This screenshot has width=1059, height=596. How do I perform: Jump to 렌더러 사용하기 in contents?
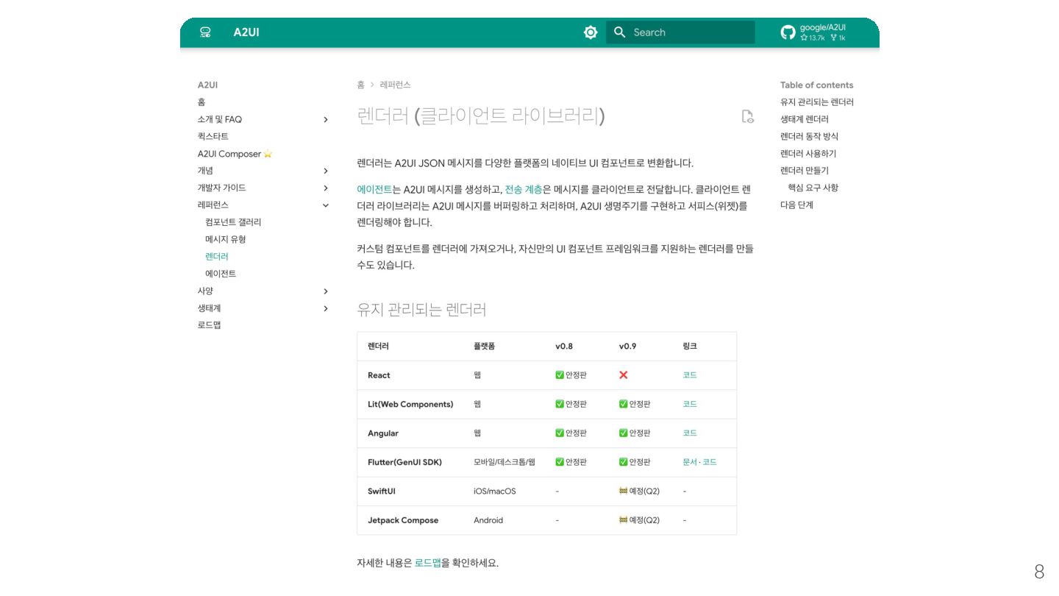click(808, 154)
